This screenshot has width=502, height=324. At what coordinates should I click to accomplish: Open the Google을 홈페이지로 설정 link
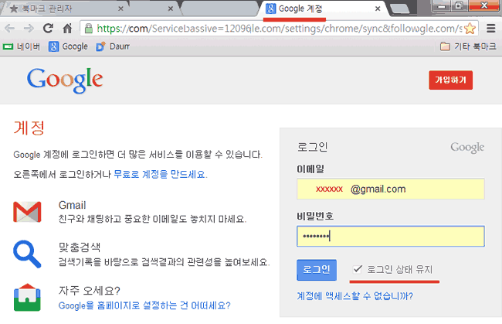pos(144,305)
